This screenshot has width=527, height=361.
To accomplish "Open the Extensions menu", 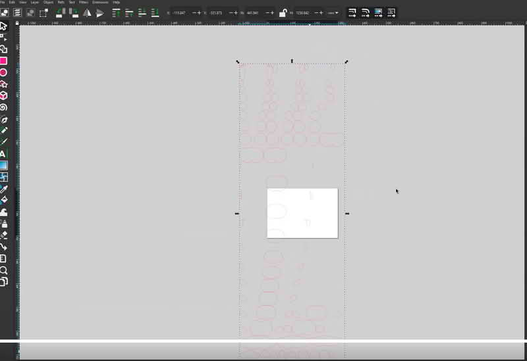I will 101,3.
